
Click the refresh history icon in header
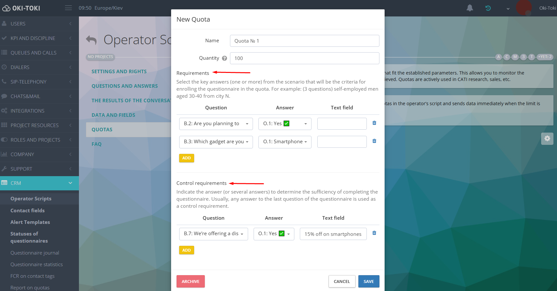click(488, 8)
